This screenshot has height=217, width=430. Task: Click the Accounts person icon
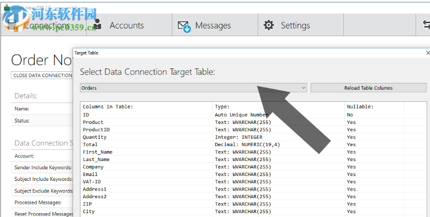click(97, 25)
